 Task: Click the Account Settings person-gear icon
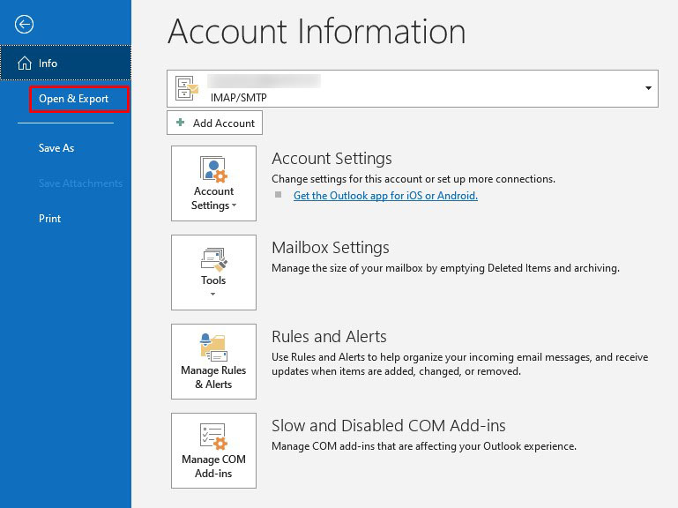(x=213, y=169)
